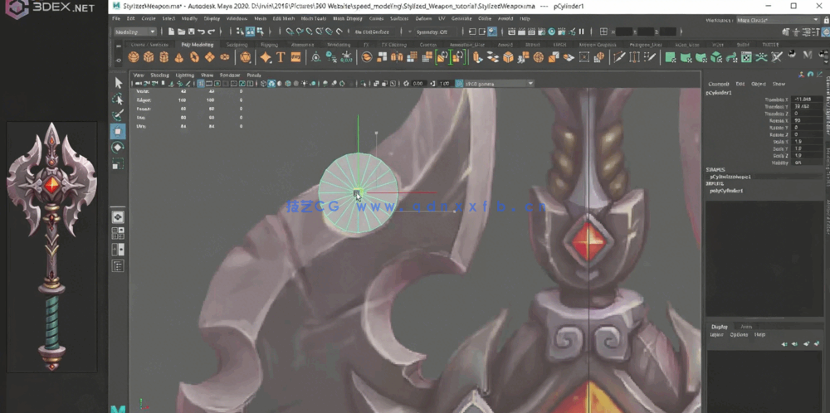Image resolution: width=830 pixels, height=413 pixels.
Task: Open the File menu
Action: click(x=116, y=18)
